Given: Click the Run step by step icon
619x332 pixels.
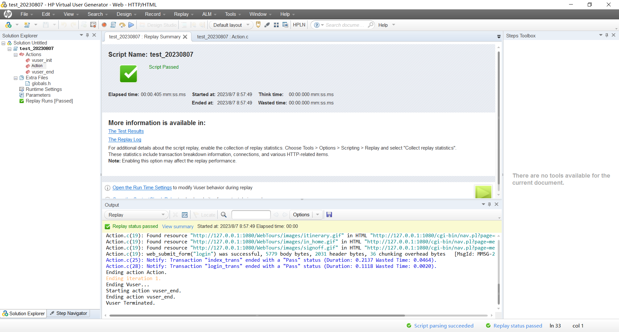Looking at the screenshot, I should click(x=122, y=25).
